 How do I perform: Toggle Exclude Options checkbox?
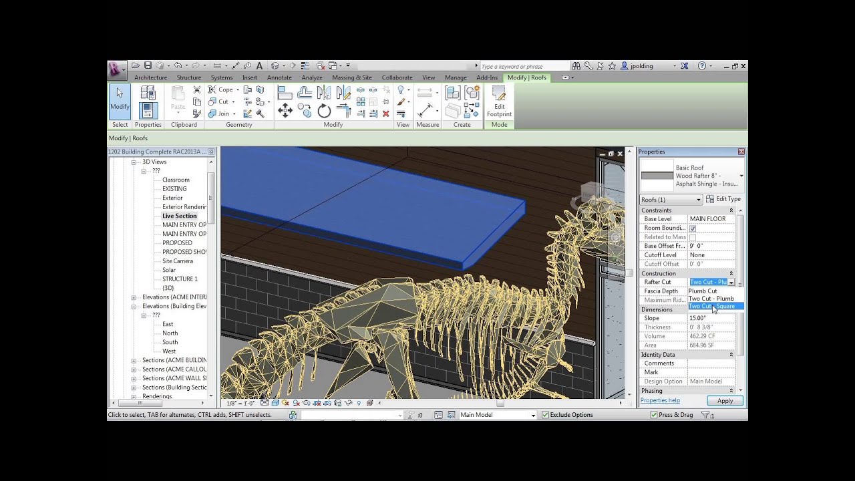(x=545, y=415)
